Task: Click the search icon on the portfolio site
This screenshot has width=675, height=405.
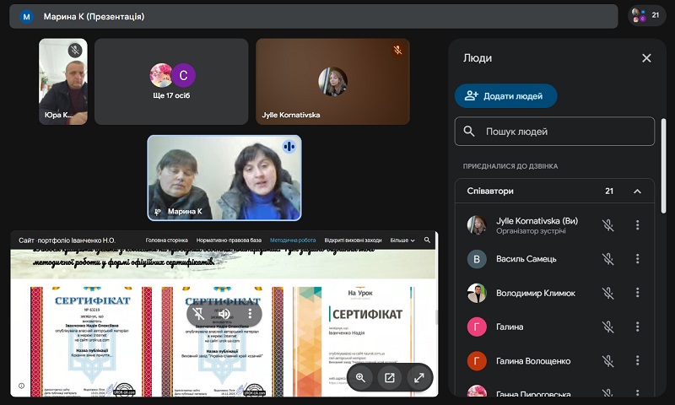Action: point(428,240)
